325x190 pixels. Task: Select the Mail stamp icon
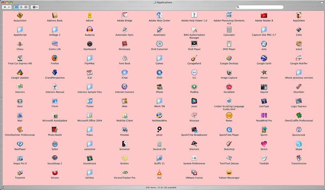click(20, 115)
